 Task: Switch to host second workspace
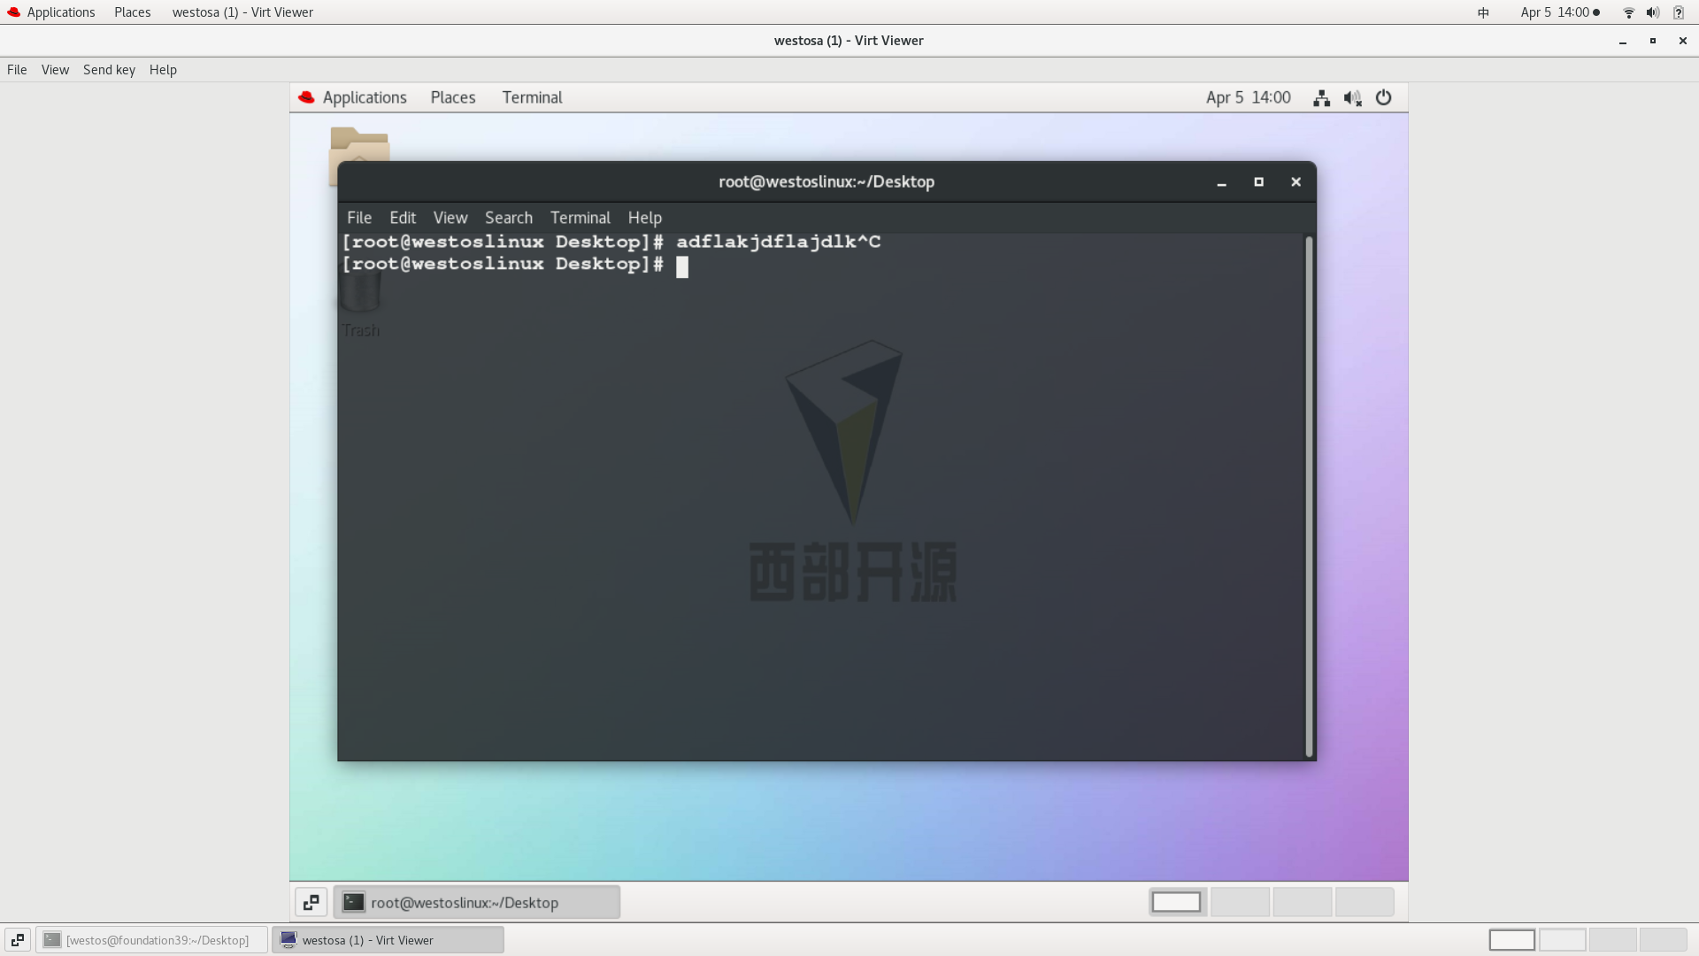[x=1563, y=940]
